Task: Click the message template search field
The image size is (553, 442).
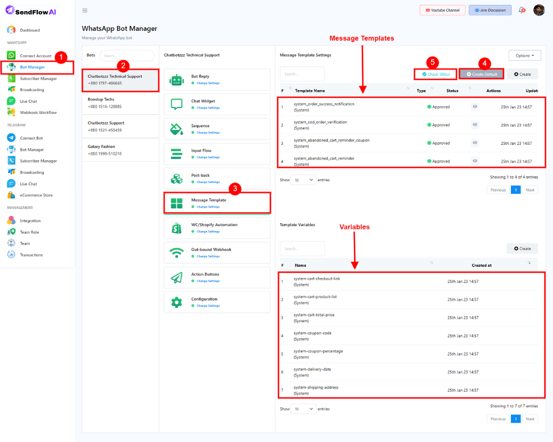Action: point(302,74)
